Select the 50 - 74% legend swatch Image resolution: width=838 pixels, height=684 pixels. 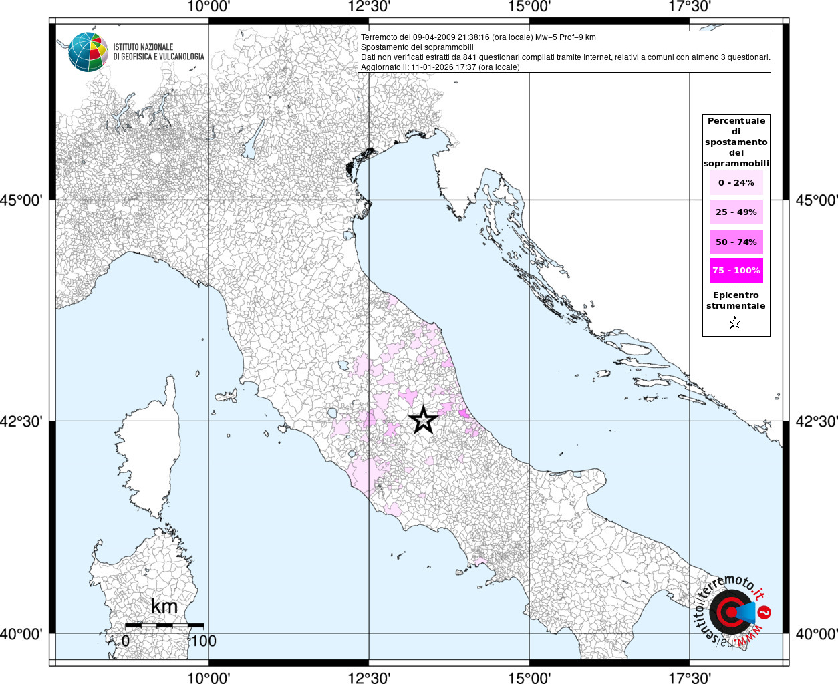(x=736, y=242)
